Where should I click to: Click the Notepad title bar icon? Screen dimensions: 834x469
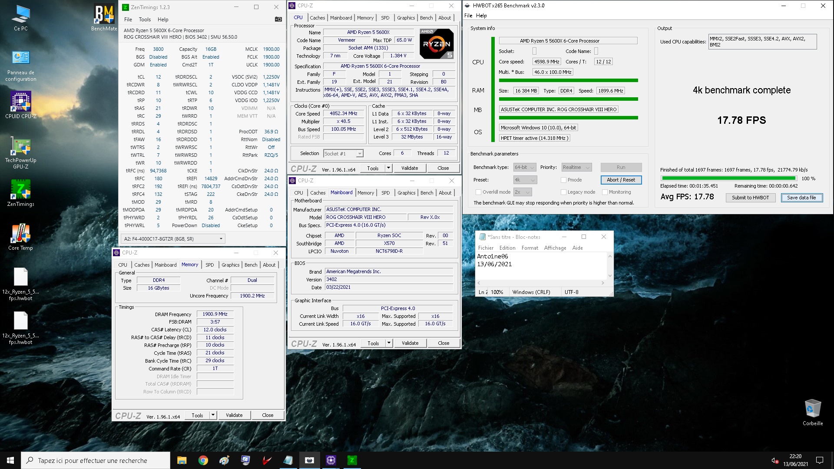482,237
